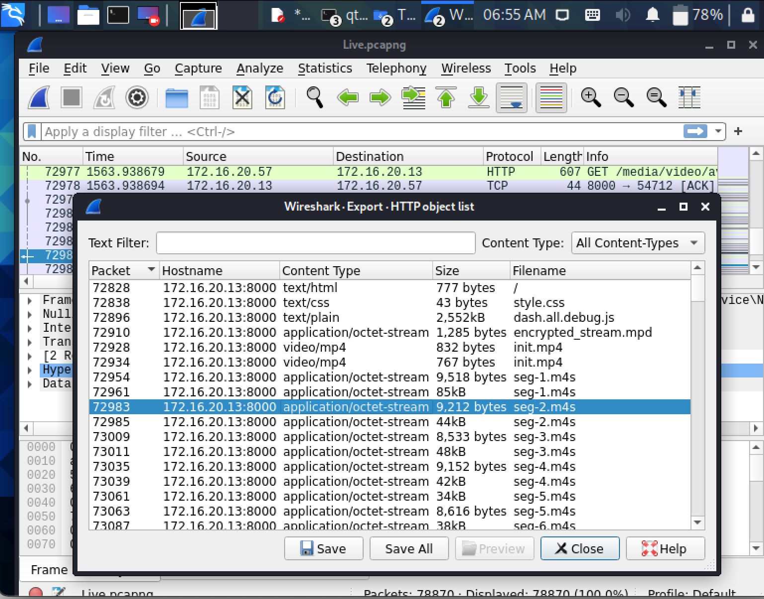Open the Telephony menu
The height and width of the screenshot is (599, 764).
(x=396, y=68)
